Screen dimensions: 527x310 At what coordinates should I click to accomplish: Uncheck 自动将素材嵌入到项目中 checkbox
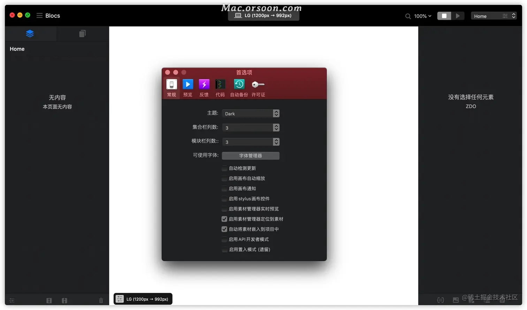pos(224,229)
